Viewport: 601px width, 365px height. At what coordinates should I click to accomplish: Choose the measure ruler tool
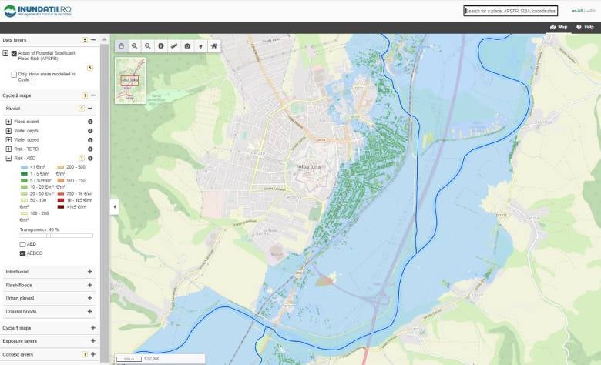174,46
